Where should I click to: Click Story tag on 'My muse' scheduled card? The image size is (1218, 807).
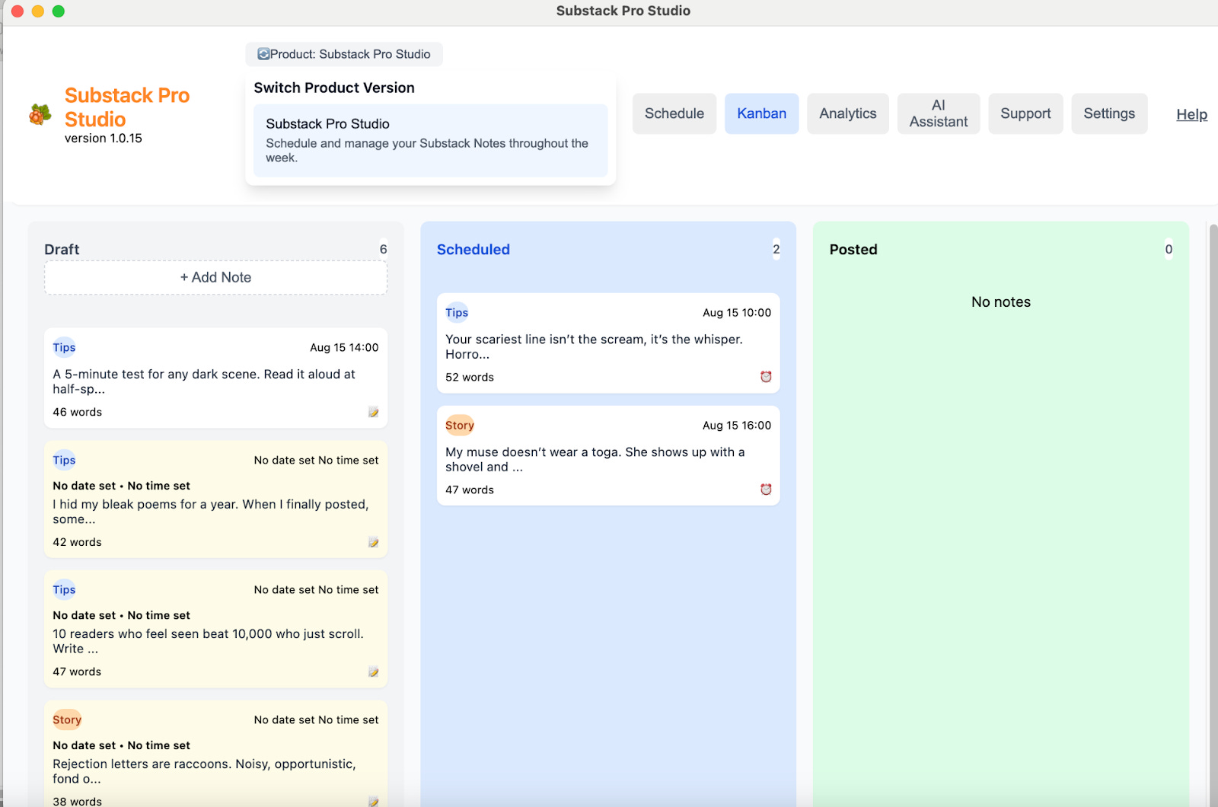(x=460, y=426)
